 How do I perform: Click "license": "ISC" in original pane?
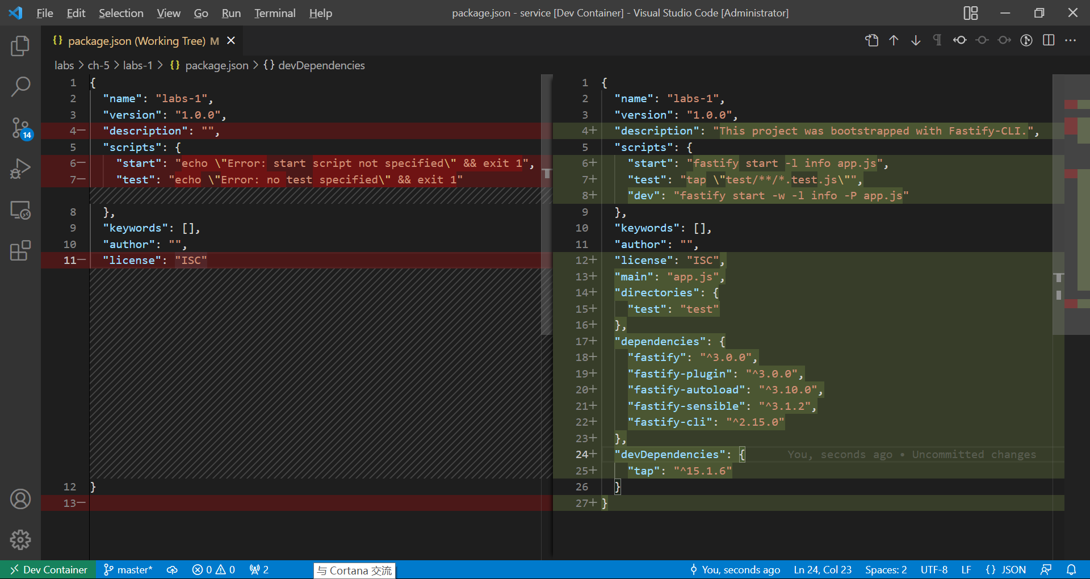point(154,261)
